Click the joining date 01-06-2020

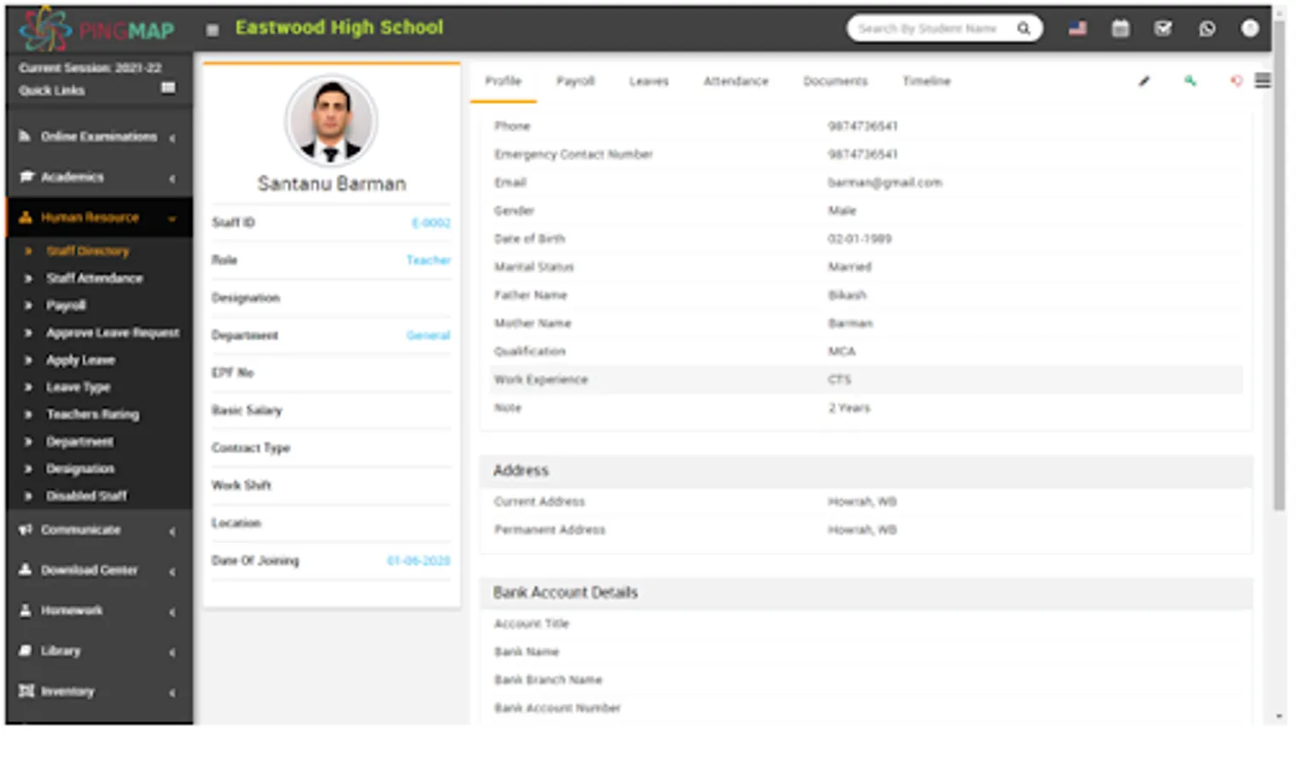pyautogui.click(x=418, y=561)
